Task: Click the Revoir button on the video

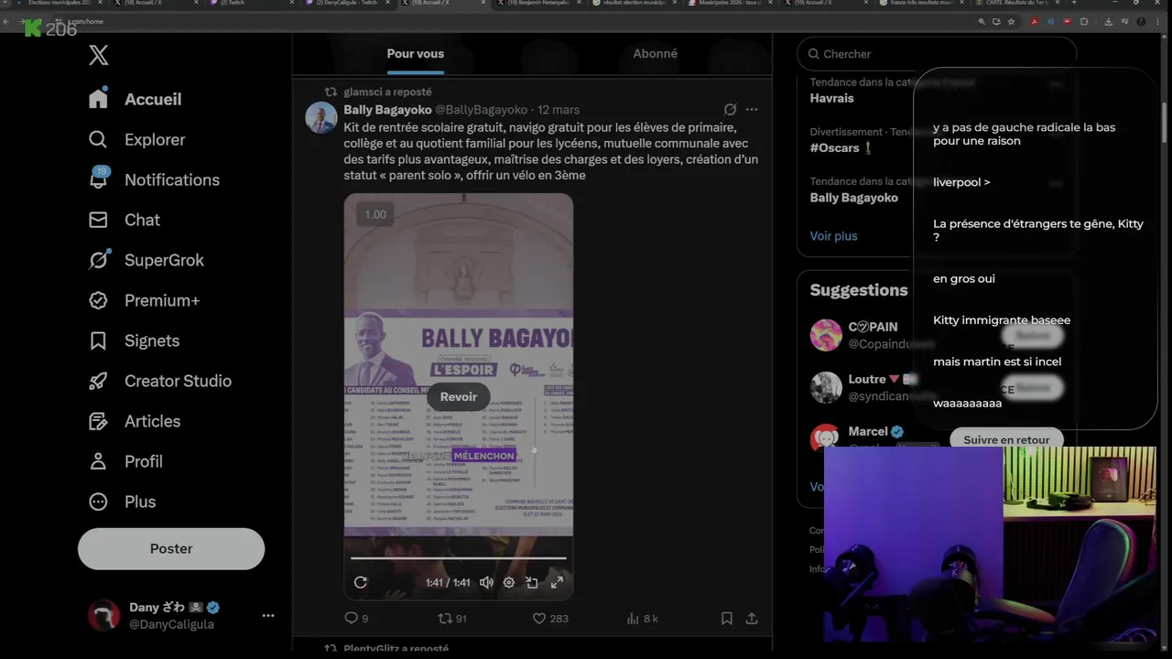Action: click(x=459, y=396)
